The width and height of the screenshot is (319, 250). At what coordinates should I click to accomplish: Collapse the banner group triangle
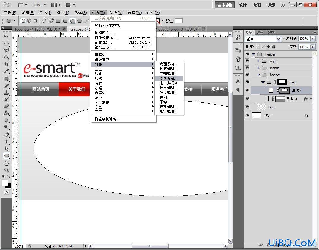(x=258, y=75)
